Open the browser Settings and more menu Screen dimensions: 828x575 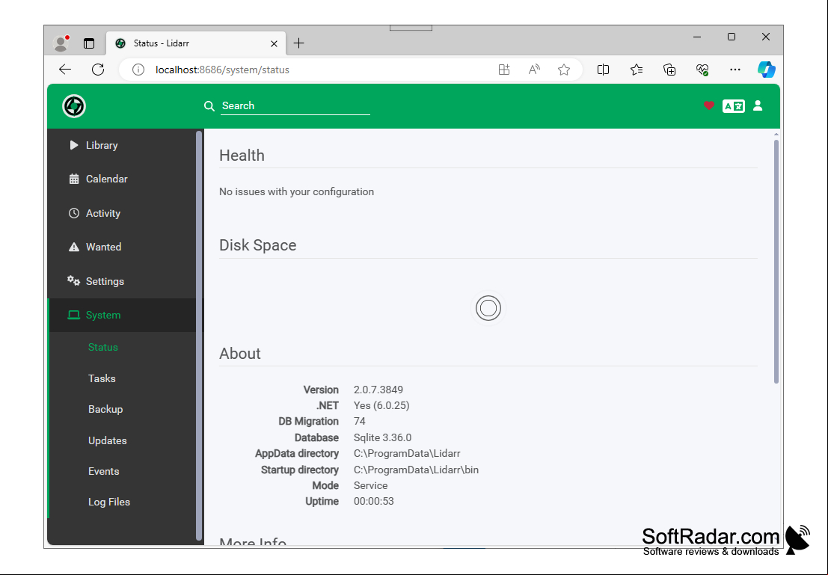click(x=735, y=70)
